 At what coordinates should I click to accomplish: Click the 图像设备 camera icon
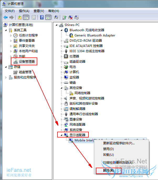66,119
